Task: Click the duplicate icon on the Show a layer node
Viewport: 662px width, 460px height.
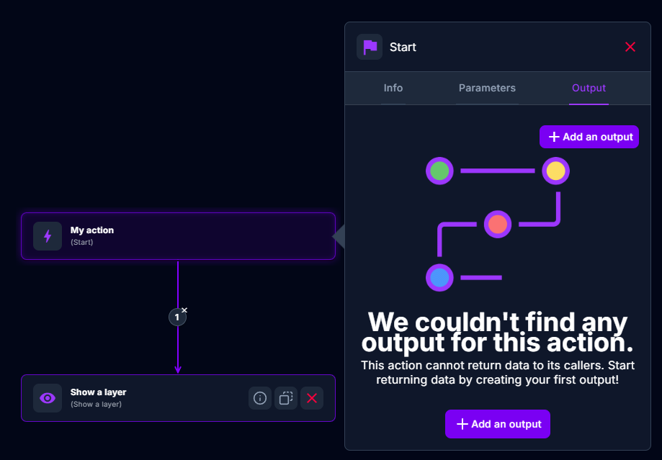Action: [285, 397]
